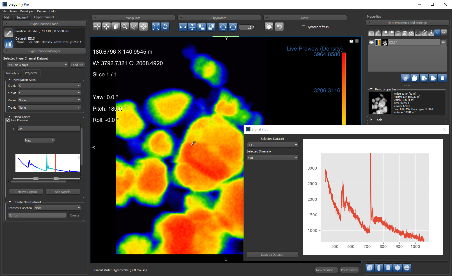This screenshot has width=452, height=276.
Task: Take a snapshot with the viewport camera icon
Action: point(351,41)
